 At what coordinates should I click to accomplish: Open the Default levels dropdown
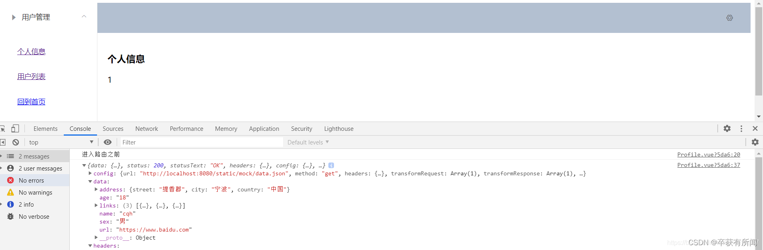tap(308, 142)
